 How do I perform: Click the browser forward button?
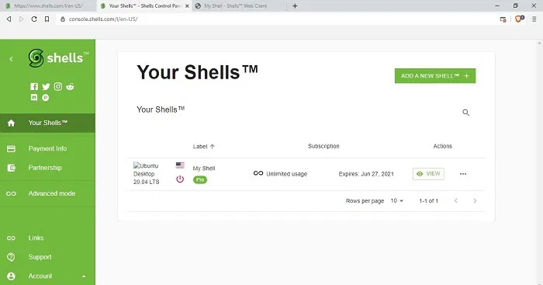[22, 19]
